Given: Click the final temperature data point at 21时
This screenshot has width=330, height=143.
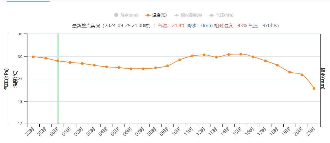Looking at the screenshot, I should click(314, 89).
